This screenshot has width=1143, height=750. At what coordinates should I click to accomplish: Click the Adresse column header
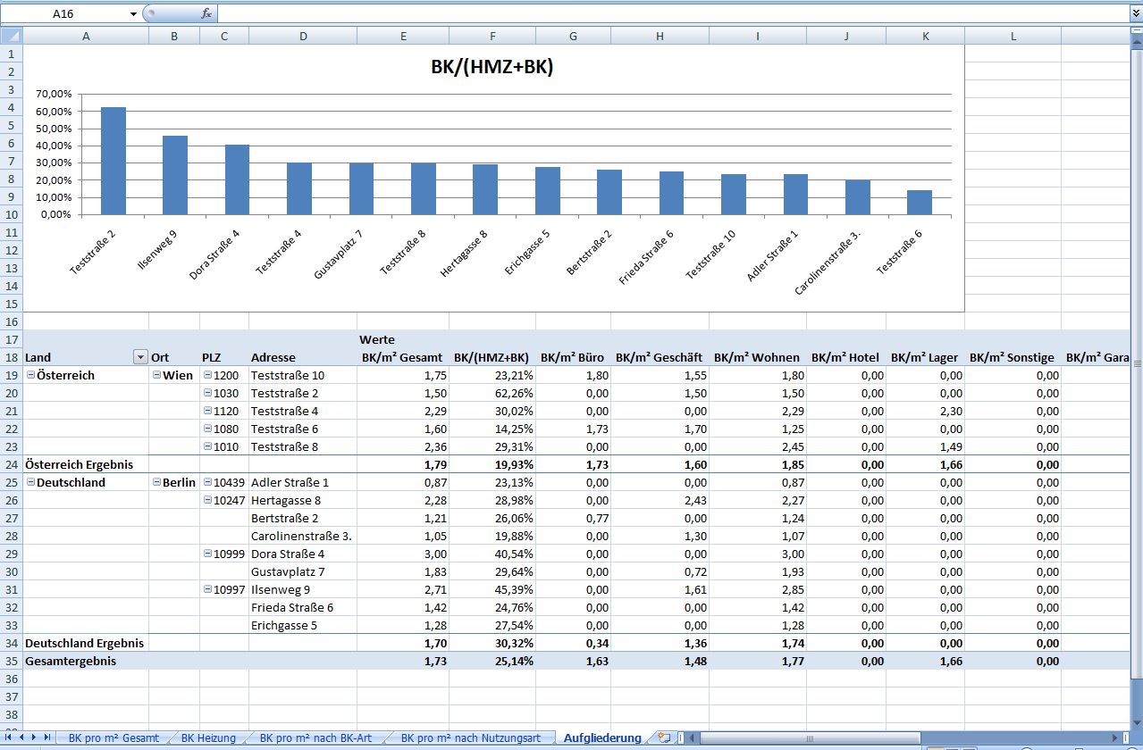coord(303,357)
